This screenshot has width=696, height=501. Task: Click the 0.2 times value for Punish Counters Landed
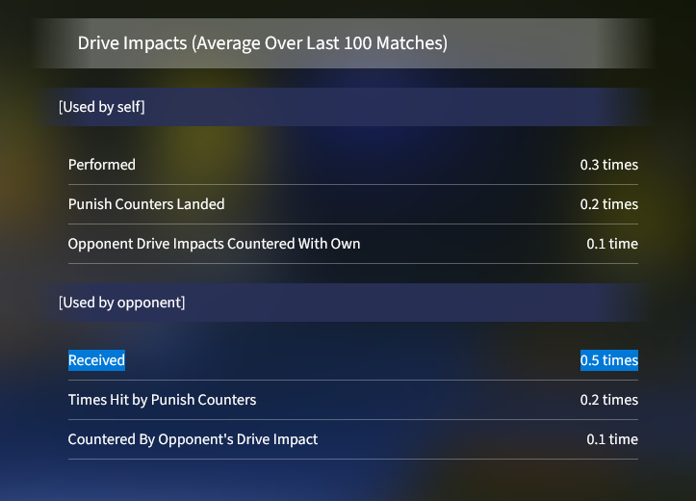pyautogui.click(x=609, y=204)
